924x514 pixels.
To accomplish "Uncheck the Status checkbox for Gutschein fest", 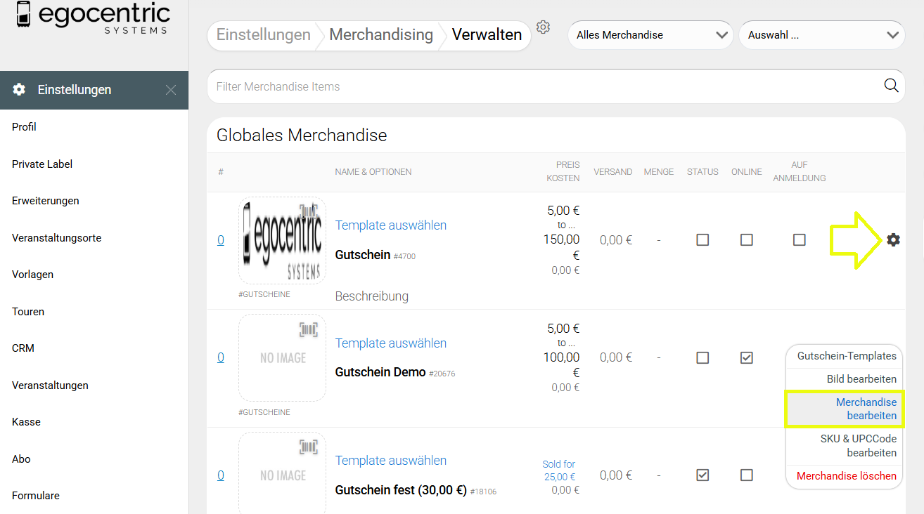I will click(702, 475).
